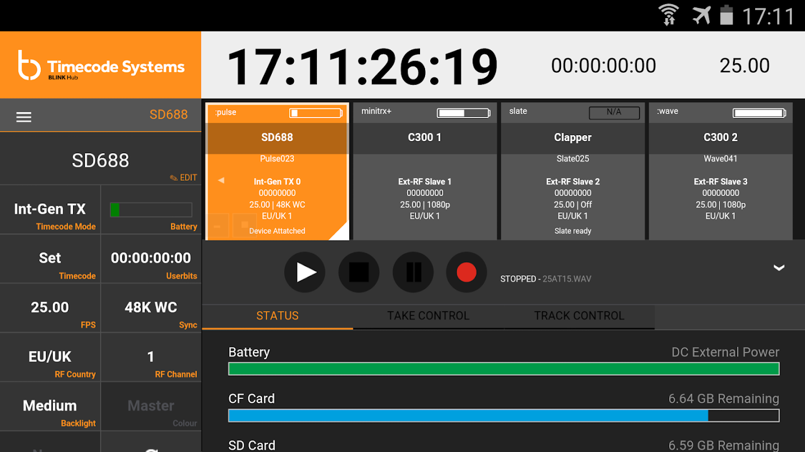Screen dimensions: 805x452
Task: Click the left arrow on SD688 card
Action: point(221,180)
